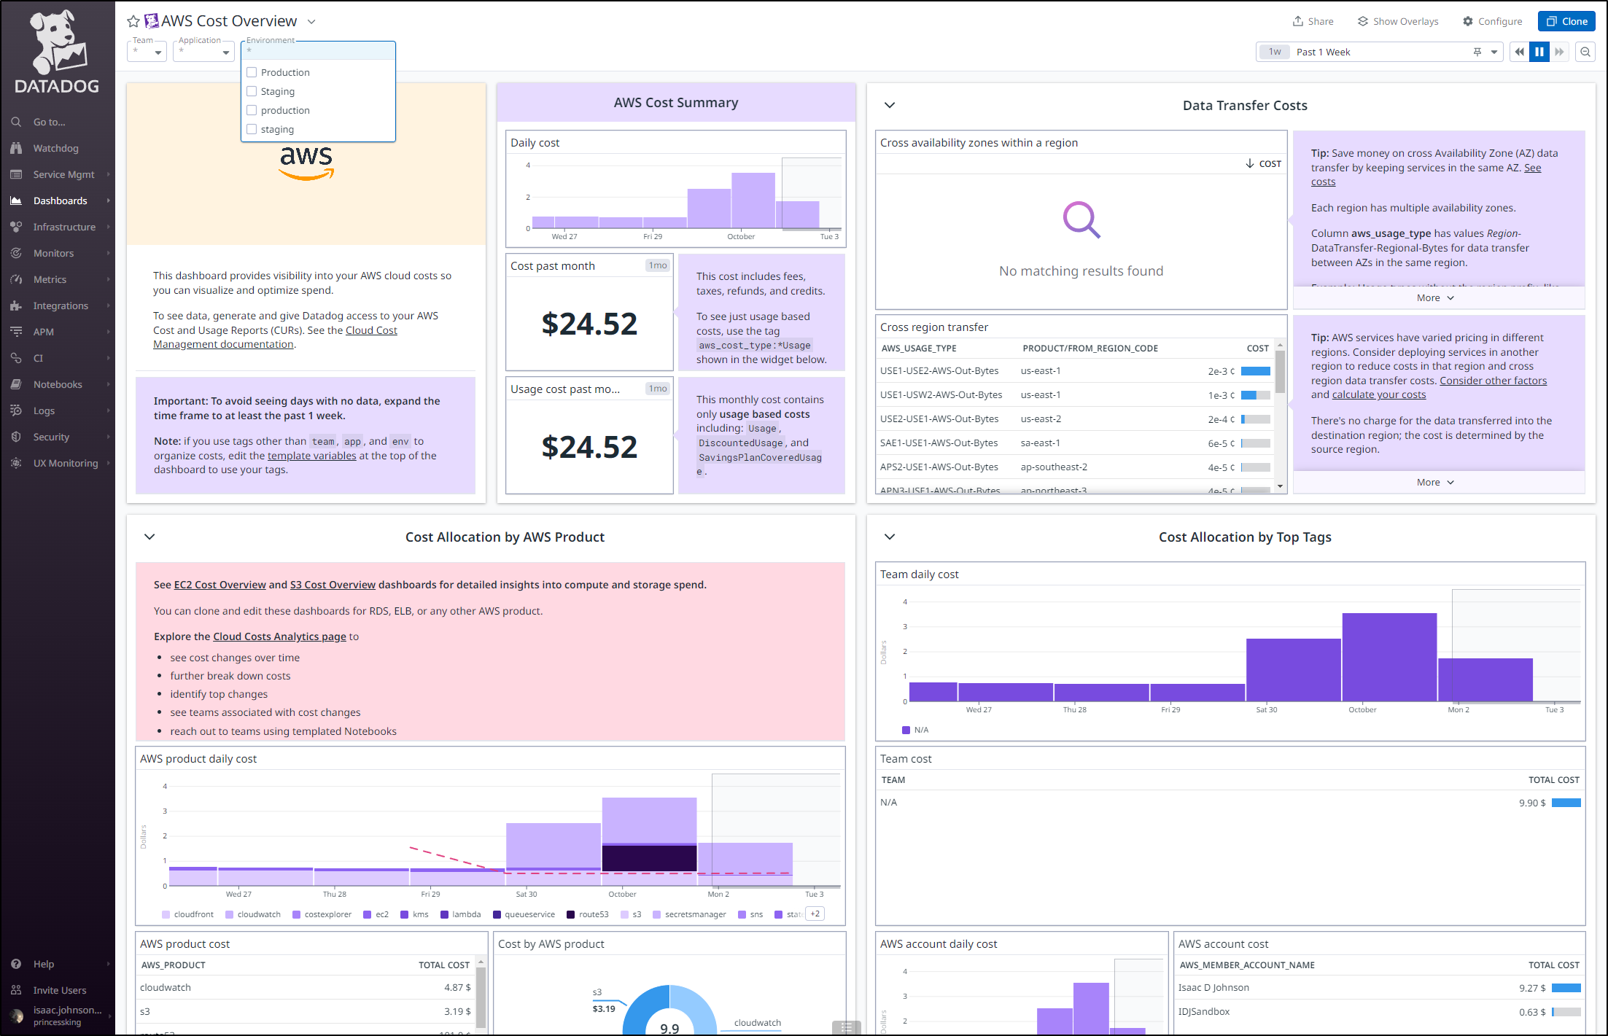Click the Service Mgmt icon
The height and width of the screenshot is (1036, 1608).
(16, 174)
